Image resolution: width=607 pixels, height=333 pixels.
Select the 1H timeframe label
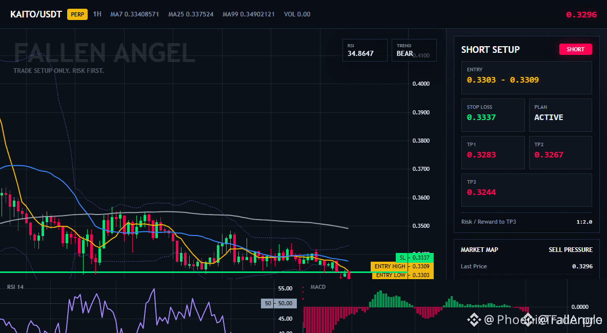(97, 14)
